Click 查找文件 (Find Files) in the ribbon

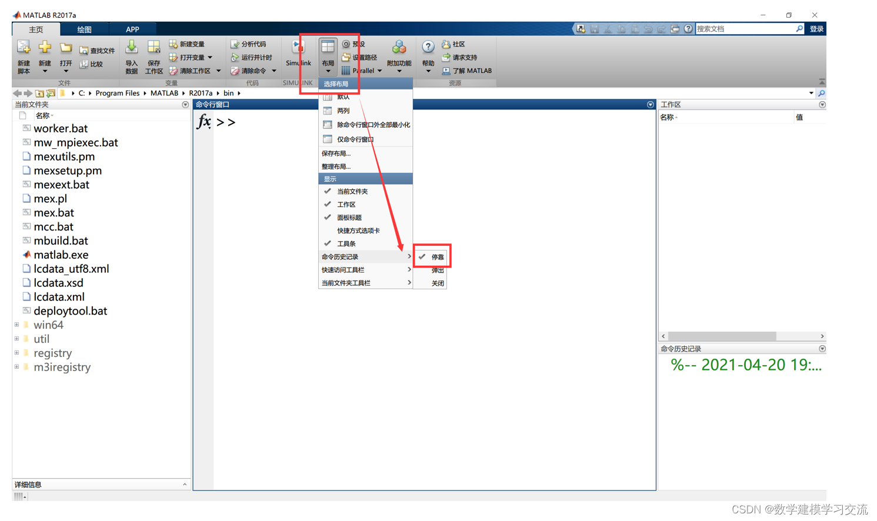coord(97,51)
